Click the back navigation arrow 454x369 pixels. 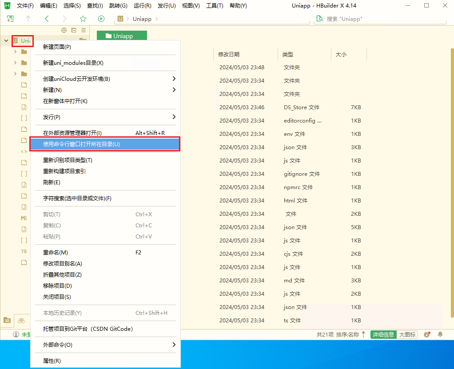point(47,19)
